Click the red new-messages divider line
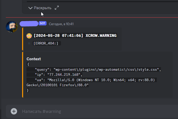178x119 pixels. (x=92, y=18)
